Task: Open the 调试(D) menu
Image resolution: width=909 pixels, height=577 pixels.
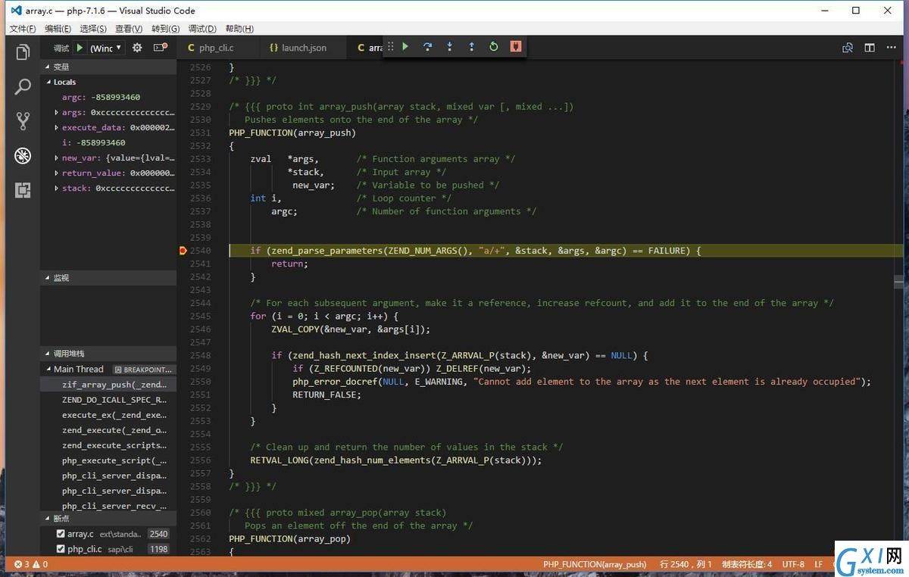Action: click(x=202, y=29)
